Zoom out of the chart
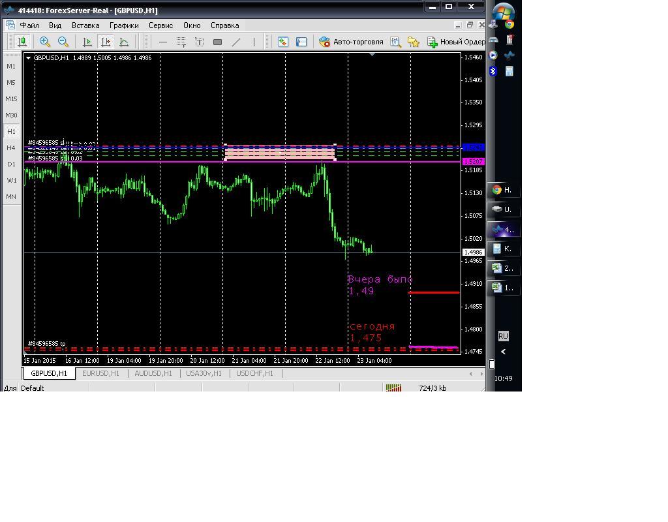The image size is (668, 522). (63, 42)
